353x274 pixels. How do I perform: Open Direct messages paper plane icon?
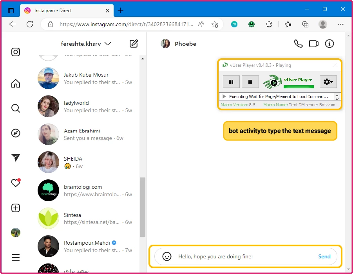(16, 158)
